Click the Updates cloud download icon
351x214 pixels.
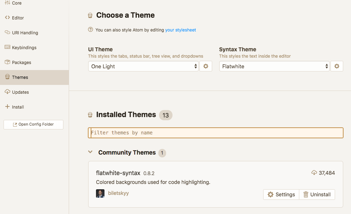[7, 92]
